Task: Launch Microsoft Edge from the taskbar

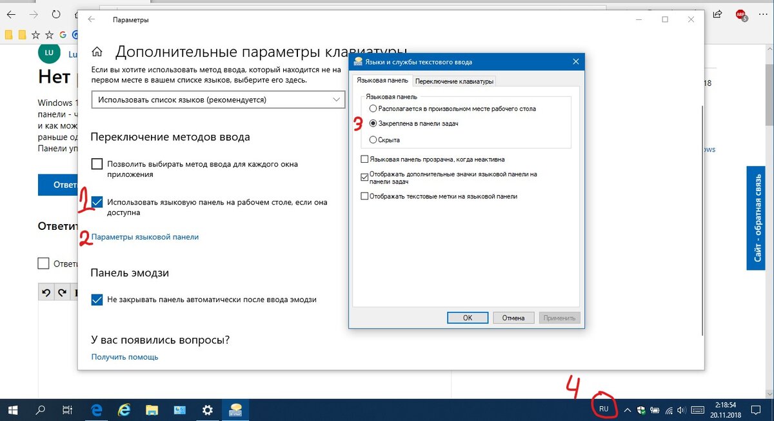Action: (x=95, y=409)
